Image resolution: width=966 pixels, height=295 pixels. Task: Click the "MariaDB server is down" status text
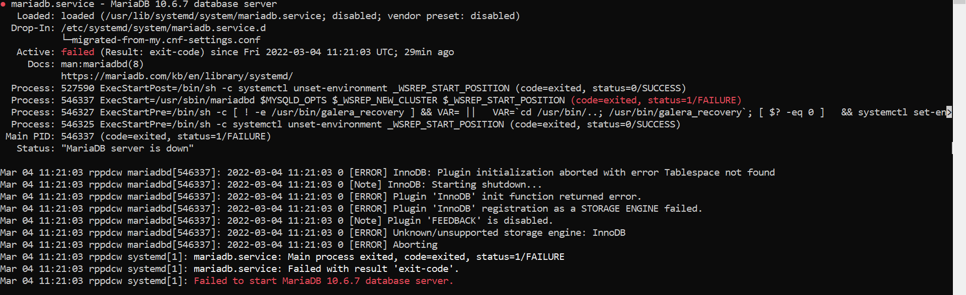click(127, 149)
